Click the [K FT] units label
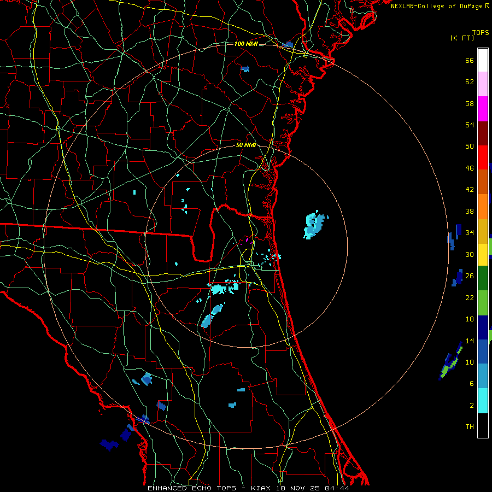Image resolution: width=492 pixels, height=492 pixels. pyautogui.click(x=462, y=38)
